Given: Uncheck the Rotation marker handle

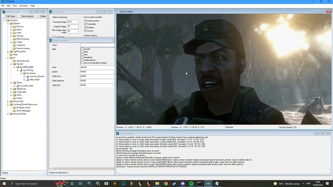Looking at the screenshot, I should [x=85, y=27].
